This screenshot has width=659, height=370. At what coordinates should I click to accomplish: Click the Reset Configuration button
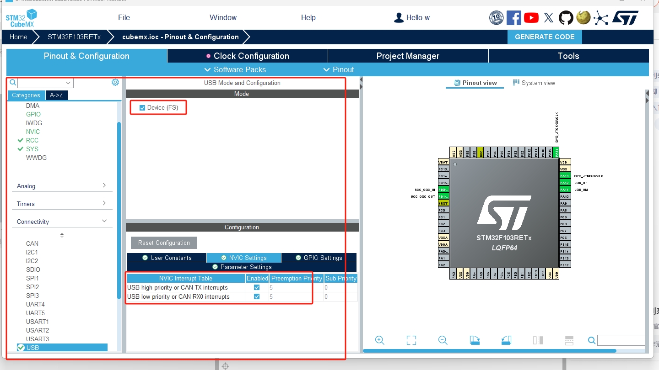[164, 243]
